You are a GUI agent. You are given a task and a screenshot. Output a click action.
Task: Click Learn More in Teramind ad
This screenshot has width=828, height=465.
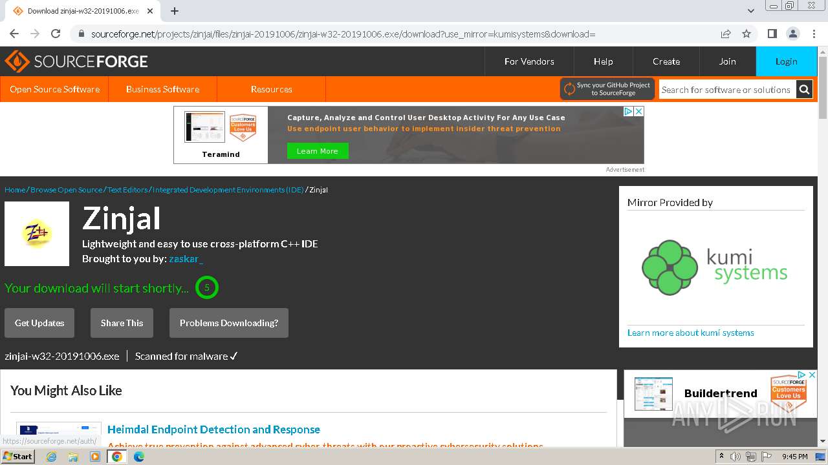(318, 151)
